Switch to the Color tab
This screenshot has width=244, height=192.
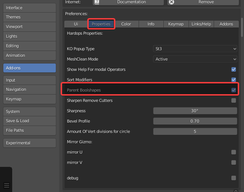(126, 24)
